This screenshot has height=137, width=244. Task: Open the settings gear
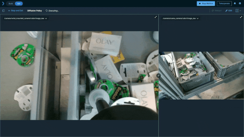point(240,3)
